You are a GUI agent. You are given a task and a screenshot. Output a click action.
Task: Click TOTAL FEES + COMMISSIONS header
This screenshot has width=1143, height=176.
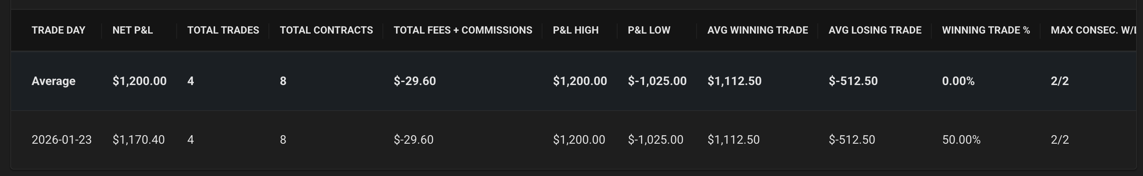462,30
